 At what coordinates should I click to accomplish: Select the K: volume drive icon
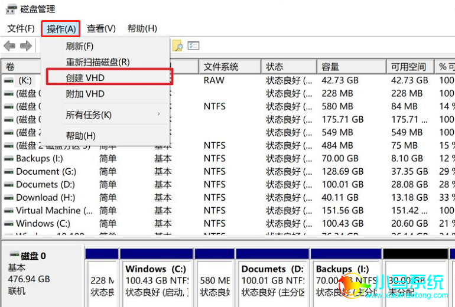click(9, 81)
